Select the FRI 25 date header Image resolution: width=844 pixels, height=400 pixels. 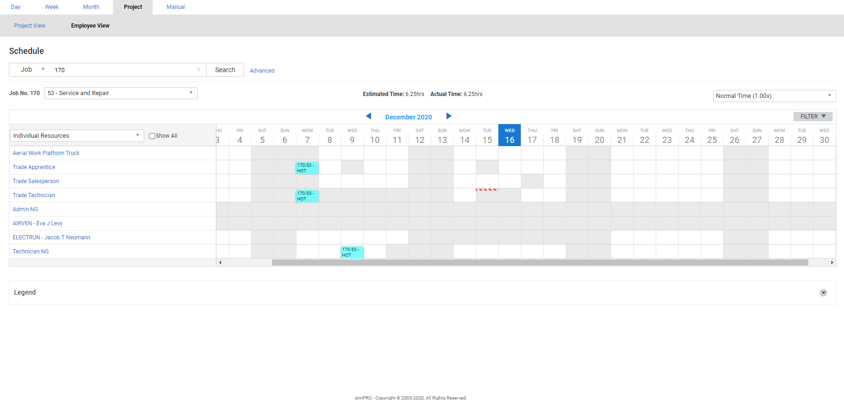pyautogui.click(x=712, y=135)
